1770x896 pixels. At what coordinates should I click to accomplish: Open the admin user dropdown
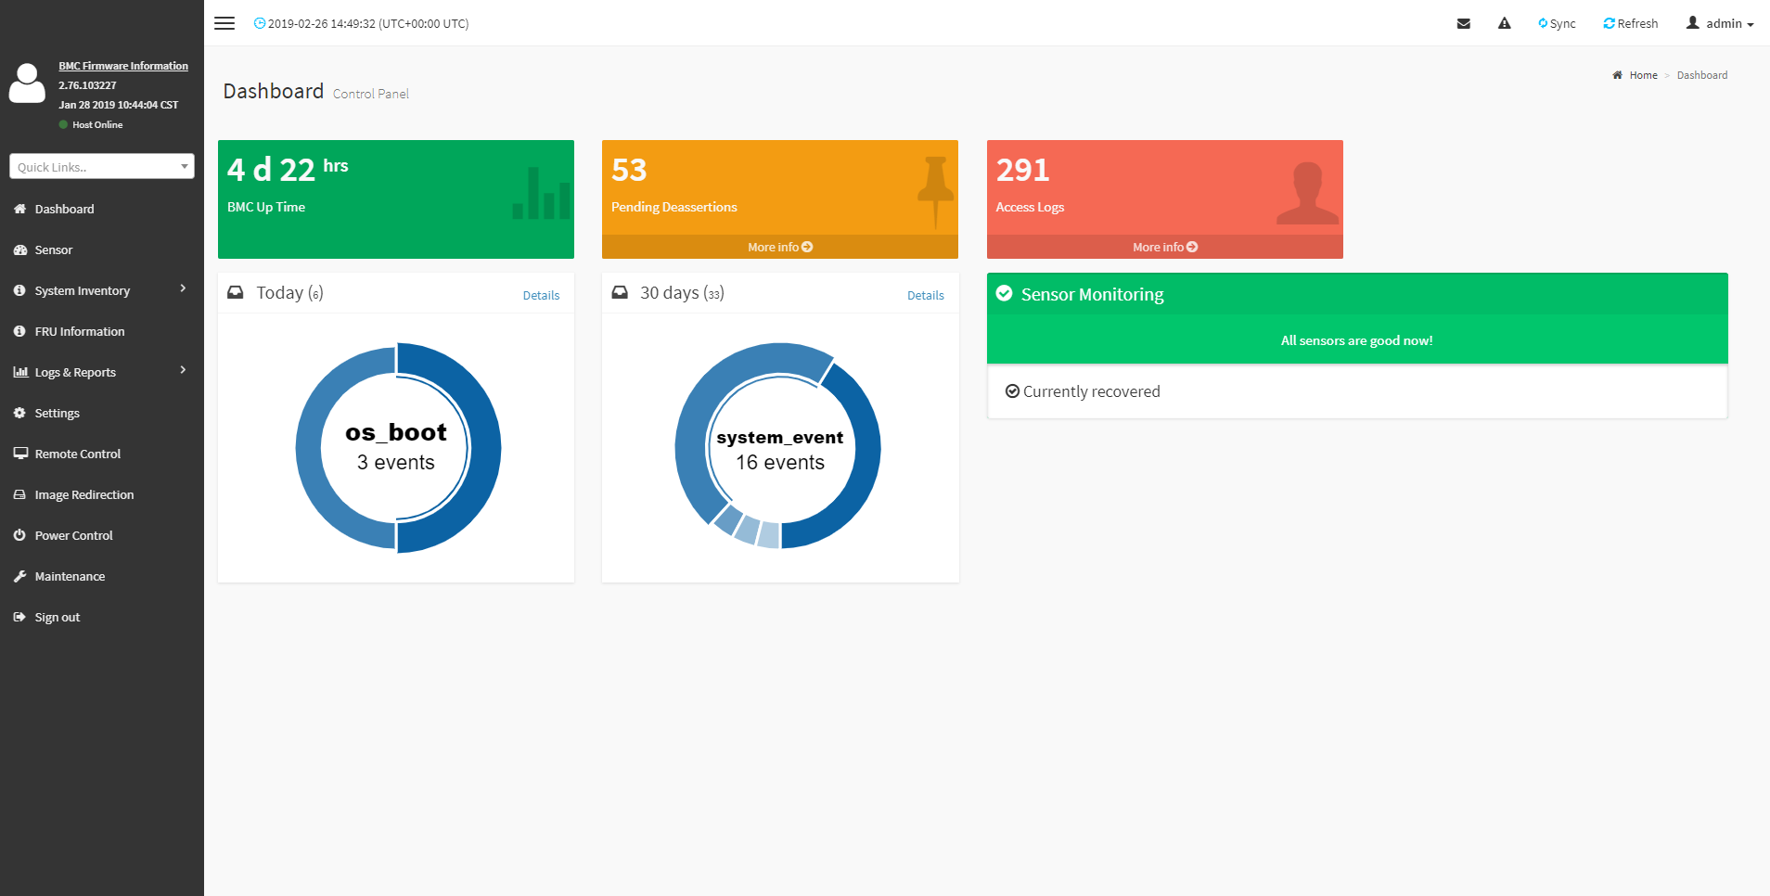1720,24
